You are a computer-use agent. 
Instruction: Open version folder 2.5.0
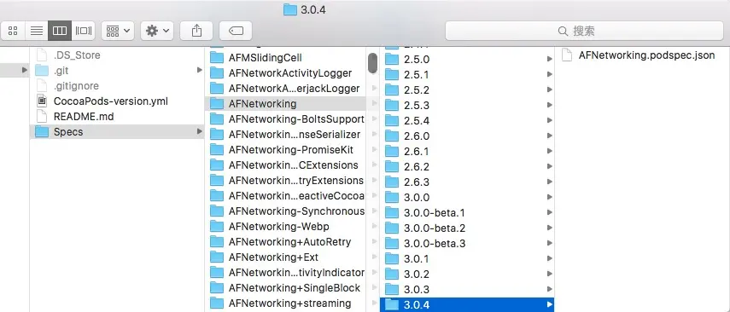tap(467, 60)
